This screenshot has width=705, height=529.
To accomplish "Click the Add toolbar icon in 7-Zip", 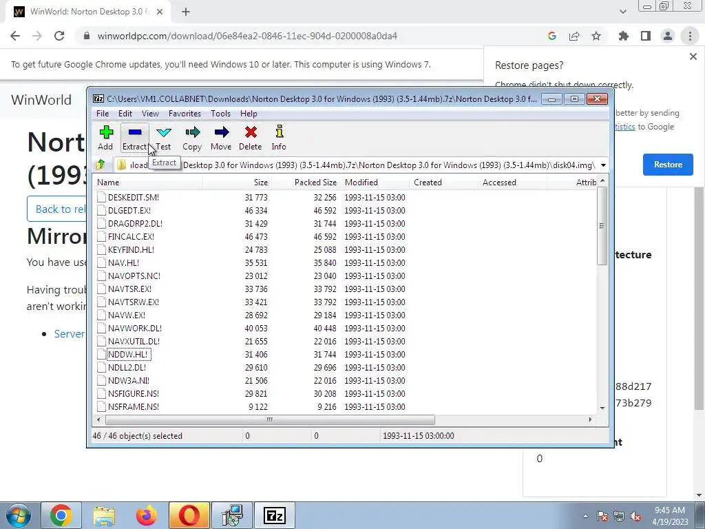I will pyautogui.click(x=105, y=138).
